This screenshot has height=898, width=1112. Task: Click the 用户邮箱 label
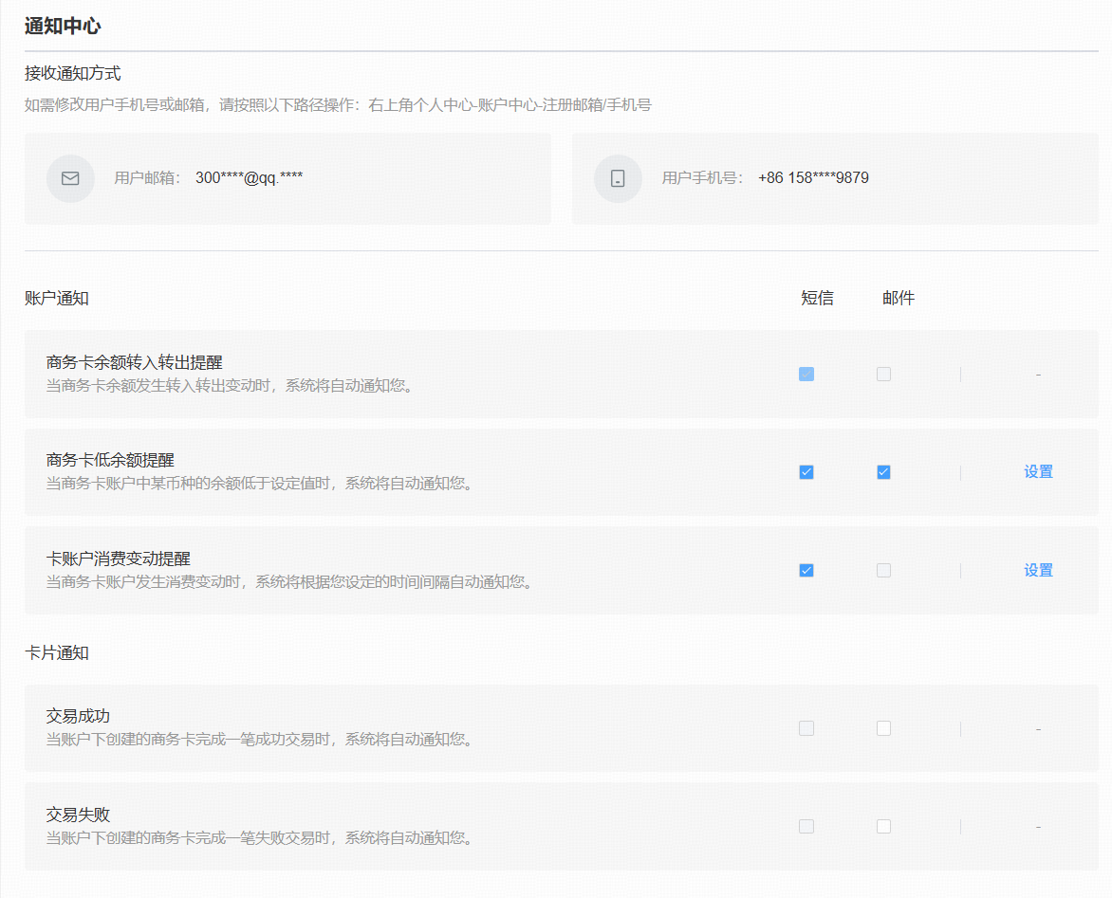point(147,178)
